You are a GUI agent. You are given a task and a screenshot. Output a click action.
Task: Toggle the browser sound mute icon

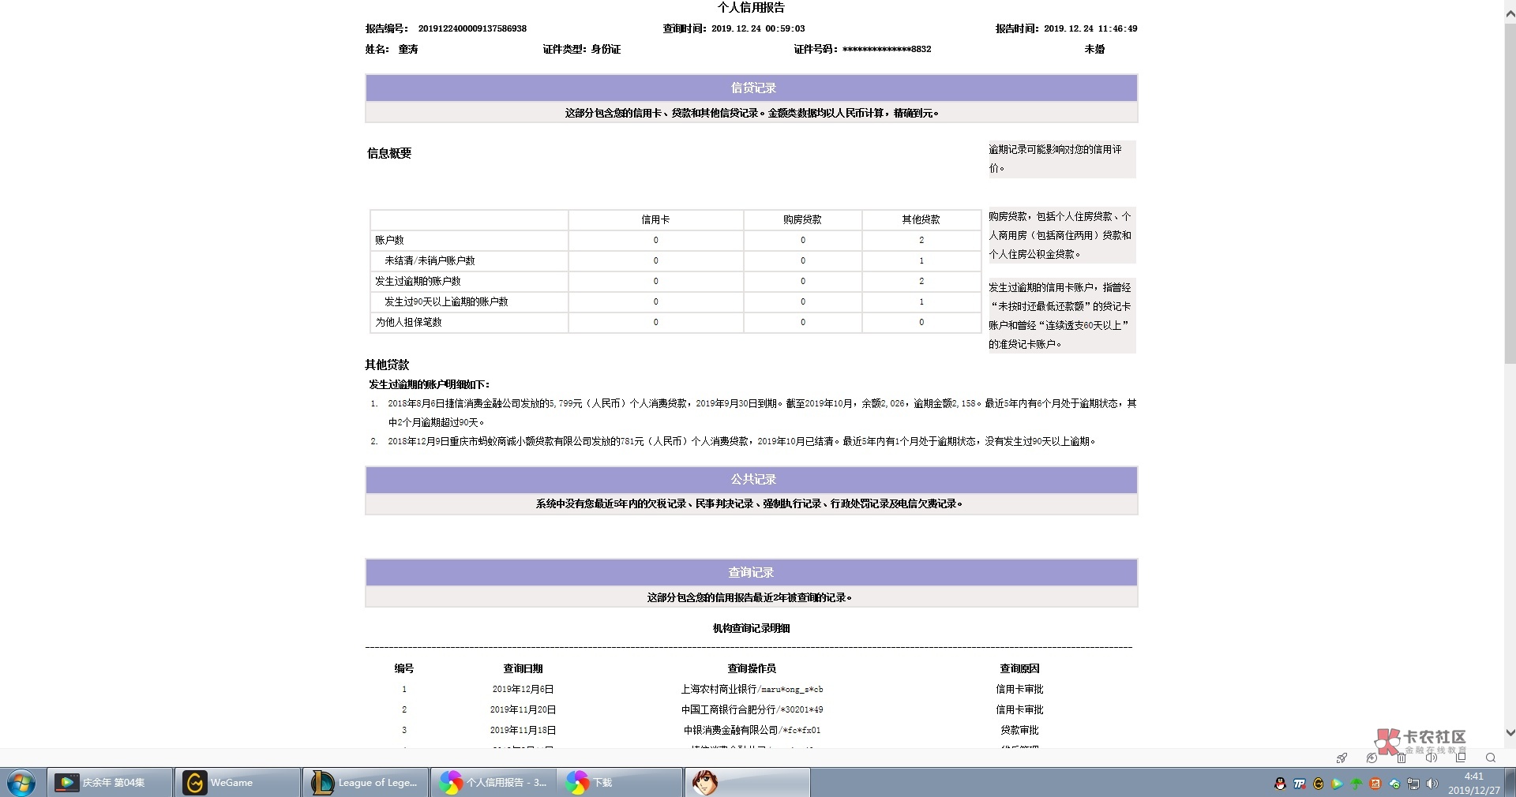[x=1431, y=758]
